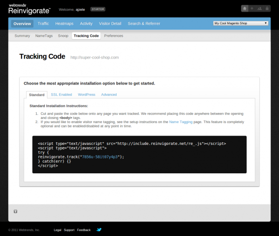Select the NameTags sub-tab
Viewport: 279px width, 236px height.
(44, 36)
